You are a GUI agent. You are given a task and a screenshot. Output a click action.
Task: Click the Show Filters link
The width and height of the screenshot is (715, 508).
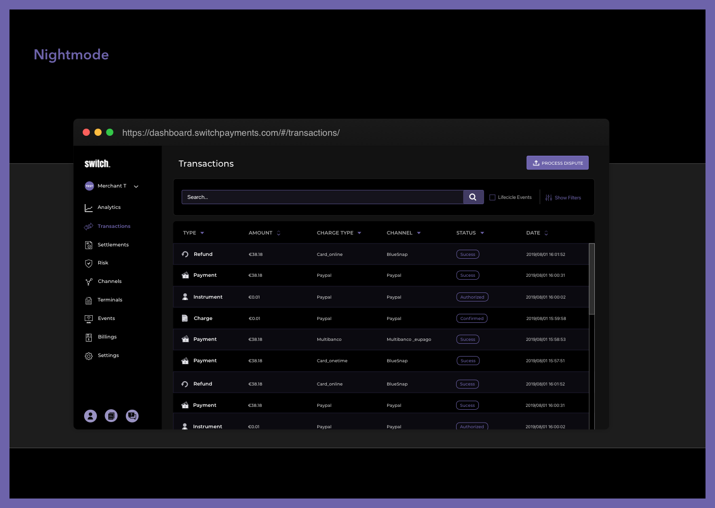(568, 198)
